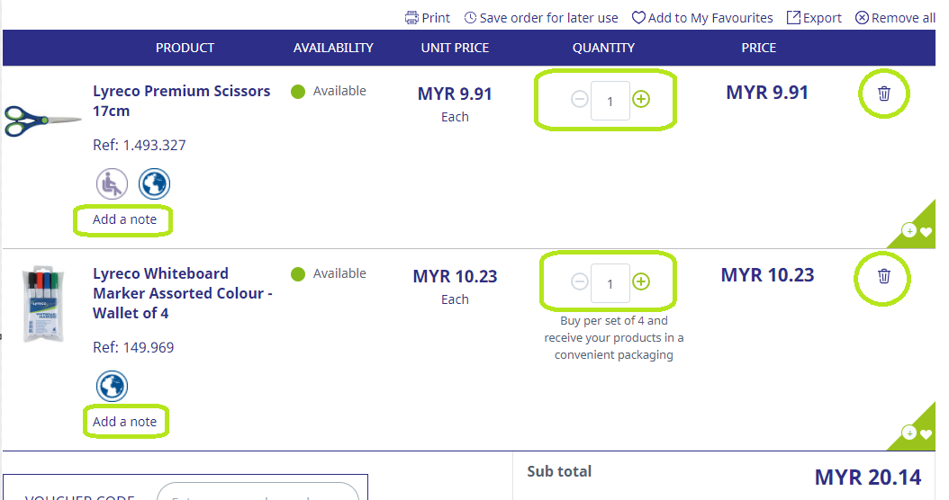This screenshot has height=500, width=949.
Task: Increase quantity of Whiteboard Marker wallet
Action: [641, 281]
